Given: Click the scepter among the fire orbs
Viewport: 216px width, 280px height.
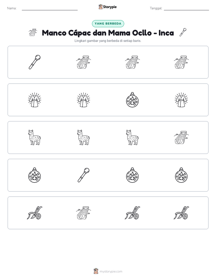Looking at the screenshot, I should (83, 175).
